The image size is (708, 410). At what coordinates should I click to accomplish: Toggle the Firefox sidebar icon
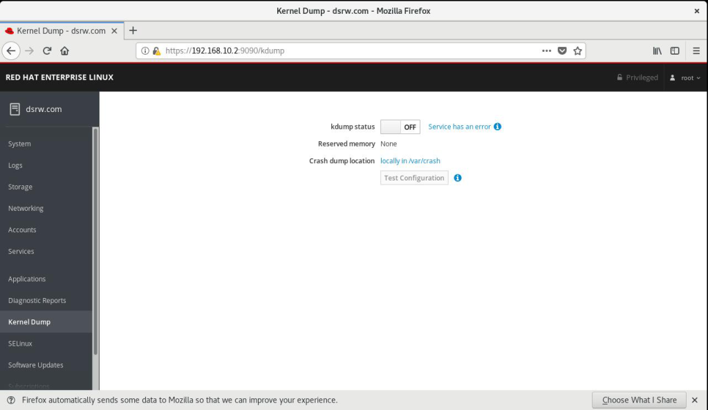point(675,50)
